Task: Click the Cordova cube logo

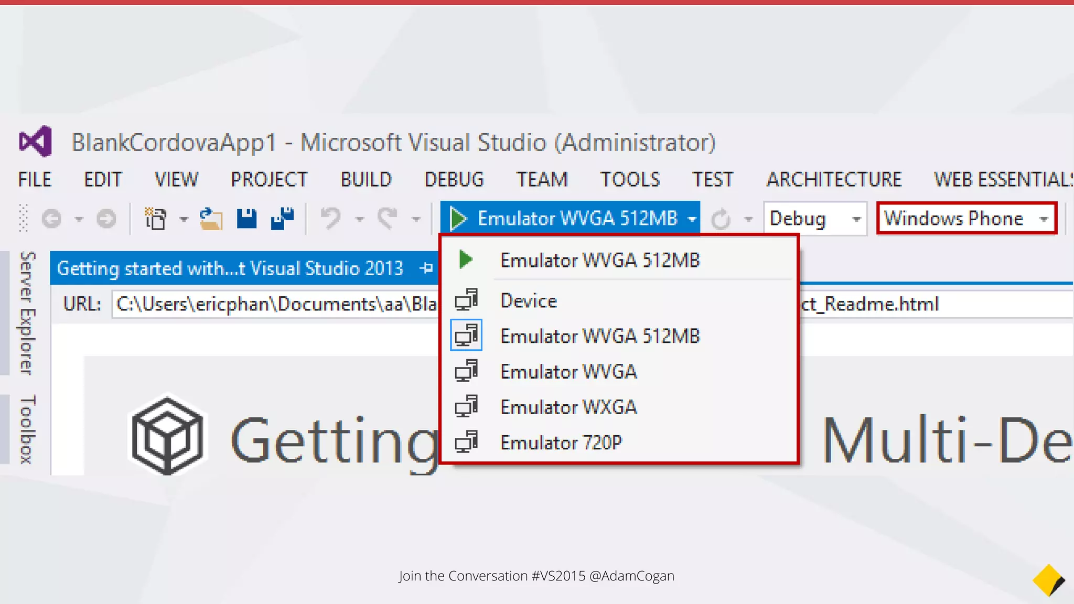Action: pyautogui.click(x=167, y=436)
